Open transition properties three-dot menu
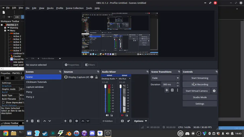Viewport: 244px width, 137px height. pos(178,90)
